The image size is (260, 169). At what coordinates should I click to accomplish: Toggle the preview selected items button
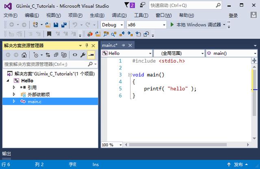91,55
